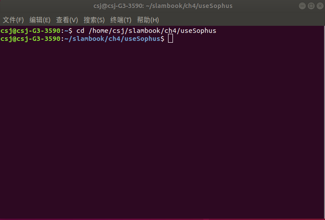
Task: Open the 文件(F) menu
Action: (13, 20)
